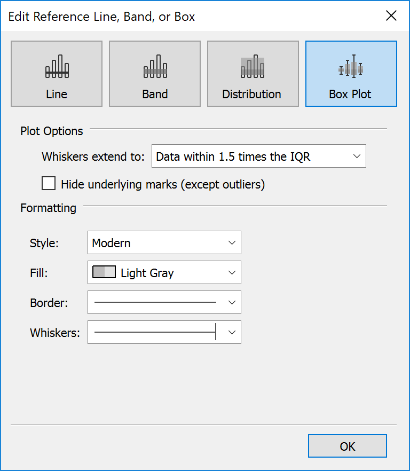Click the Distribution shaded chart icon
The image size is (410, 471).
click(253, 66)
